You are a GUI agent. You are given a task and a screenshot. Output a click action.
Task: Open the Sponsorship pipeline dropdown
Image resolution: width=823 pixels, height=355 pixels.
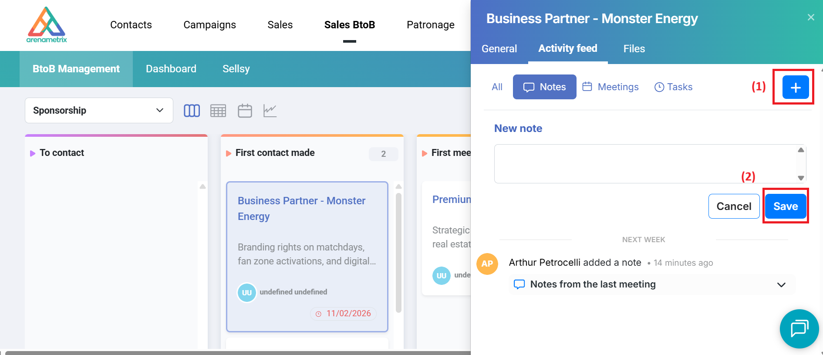point(99,111)
